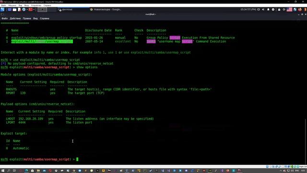This screenshot has width=307, height=173.
Task: Click the Windows taskbar search icon
Action: point(9,171)
